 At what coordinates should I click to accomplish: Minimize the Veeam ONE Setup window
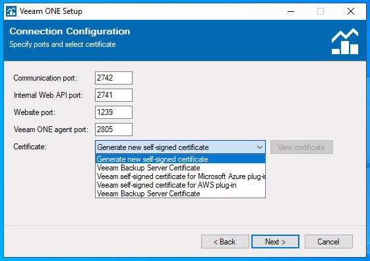click(x=291, y=11)
